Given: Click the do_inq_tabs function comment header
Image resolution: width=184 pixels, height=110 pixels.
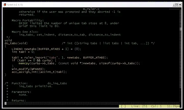Looking at the screenshot, I should tap(36, 83).
